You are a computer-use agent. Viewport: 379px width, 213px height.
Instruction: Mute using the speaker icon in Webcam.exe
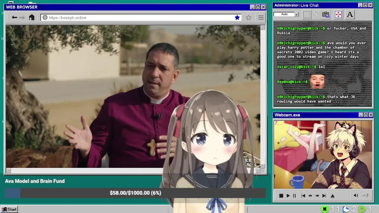(356, 196)
